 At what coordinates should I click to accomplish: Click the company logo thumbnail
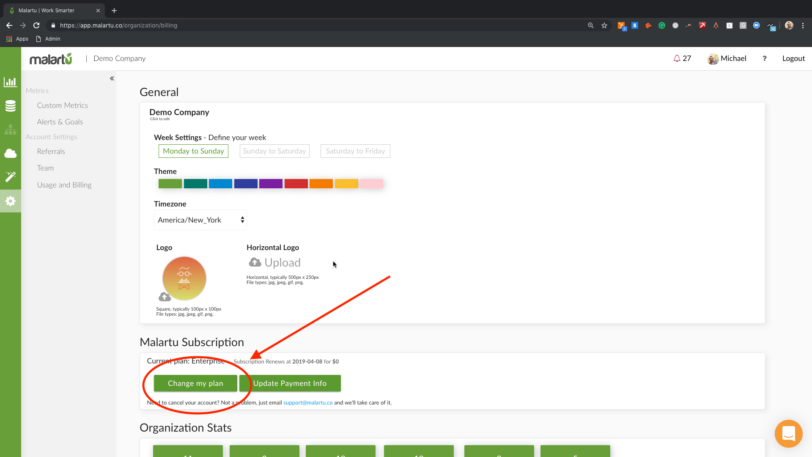coord(184,278)
